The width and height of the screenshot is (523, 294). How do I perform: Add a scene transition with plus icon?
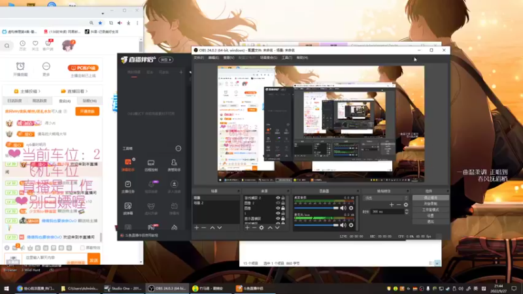tap(392, 204)
